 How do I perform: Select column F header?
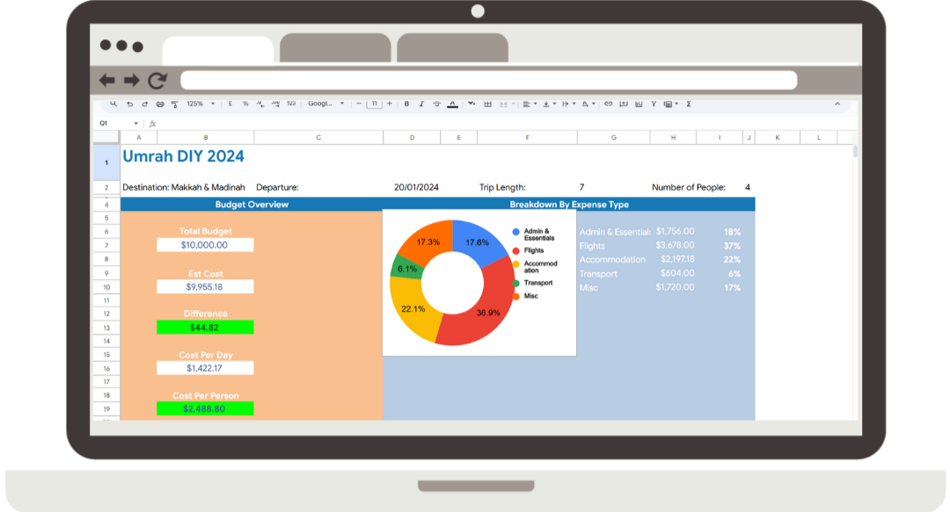[x=527, y=137]
